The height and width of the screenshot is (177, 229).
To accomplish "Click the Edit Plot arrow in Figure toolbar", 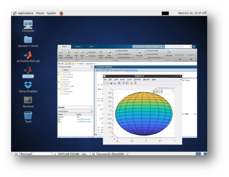I will tap(132, 83).
